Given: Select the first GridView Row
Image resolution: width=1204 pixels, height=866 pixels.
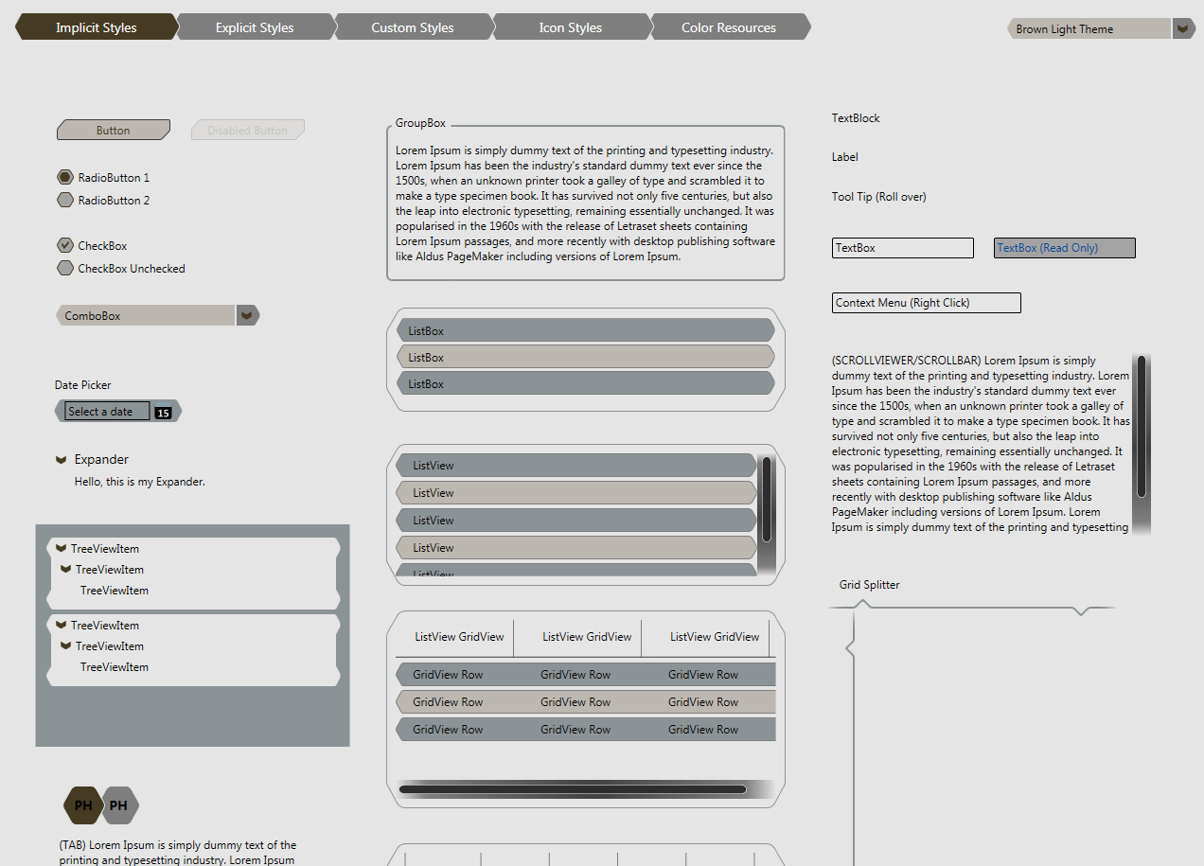Looking at the screenshot, I should coord(586,675).
